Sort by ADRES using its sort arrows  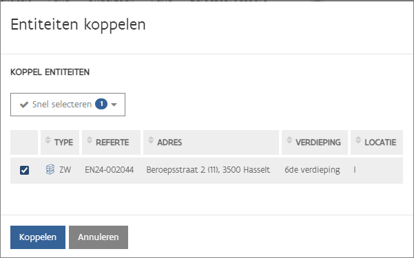(x=151, y=140)
